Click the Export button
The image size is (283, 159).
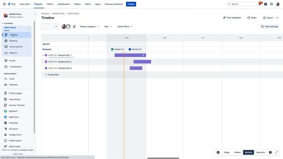(268, 18)
